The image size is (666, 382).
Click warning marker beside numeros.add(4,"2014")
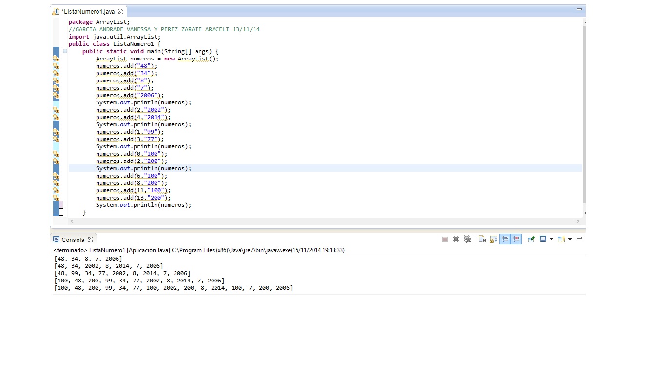56,117
